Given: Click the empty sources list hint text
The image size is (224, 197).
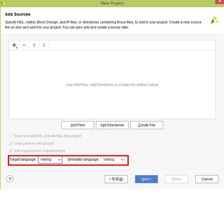Looking at the screenshot, I should (x=112, y=85).
